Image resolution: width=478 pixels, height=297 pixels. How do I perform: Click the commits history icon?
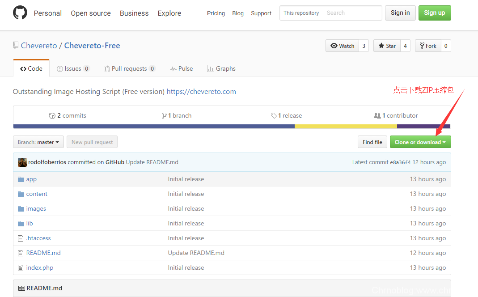[x=52, y=115]
